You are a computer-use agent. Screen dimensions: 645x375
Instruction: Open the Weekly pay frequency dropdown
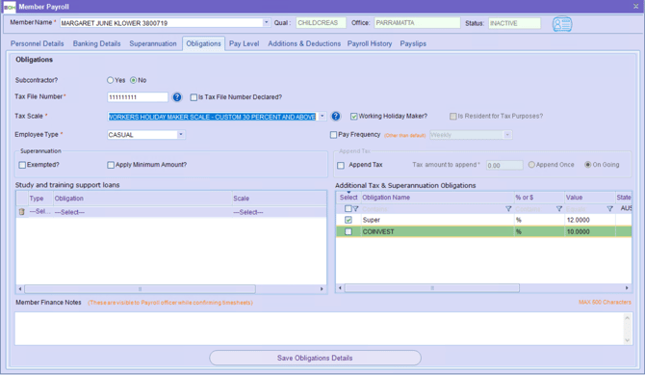coord(507,135)
